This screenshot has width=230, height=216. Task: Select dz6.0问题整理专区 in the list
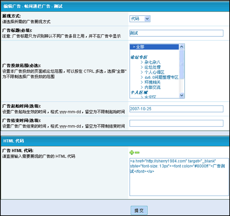click(x=161, y=77)
